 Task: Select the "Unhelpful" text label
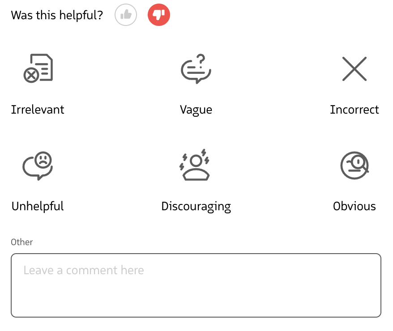click(38, 206)
